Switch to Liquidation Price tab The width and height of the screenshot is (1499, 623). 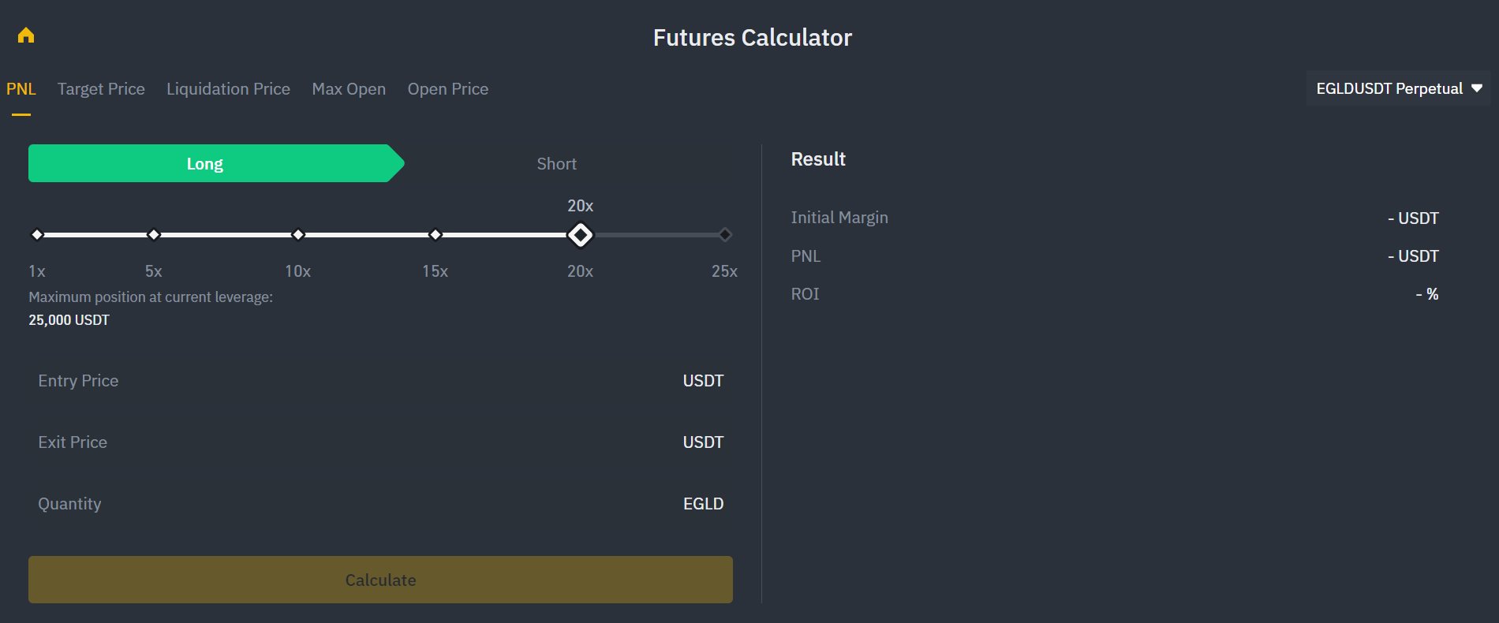(x=228, y=89)
